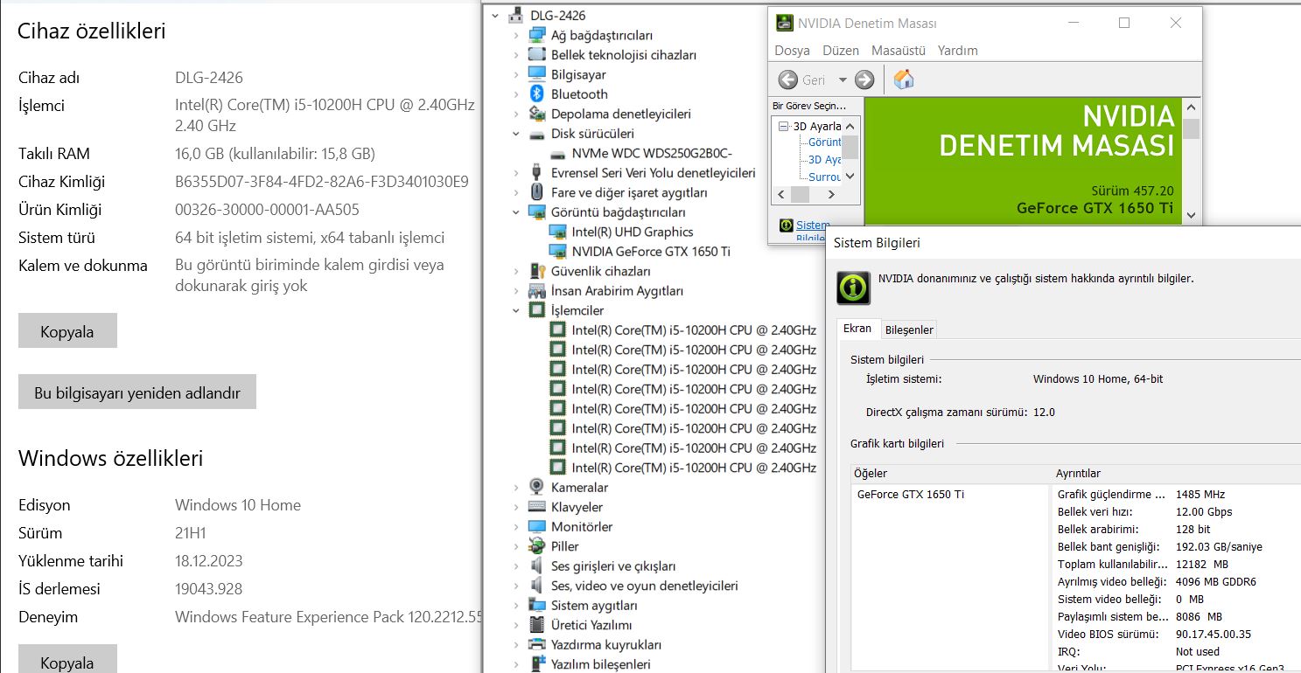Collapse the 3D Ayarları tree in NVIDIA panel
The height and width of the screenshot is (673, 1301).
coord(784,126)
